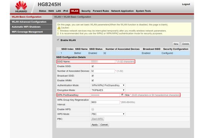Toggle the Enable WPS checkbox
The width and height of the screenshot is (207, 138).
(x=93, y=109)
